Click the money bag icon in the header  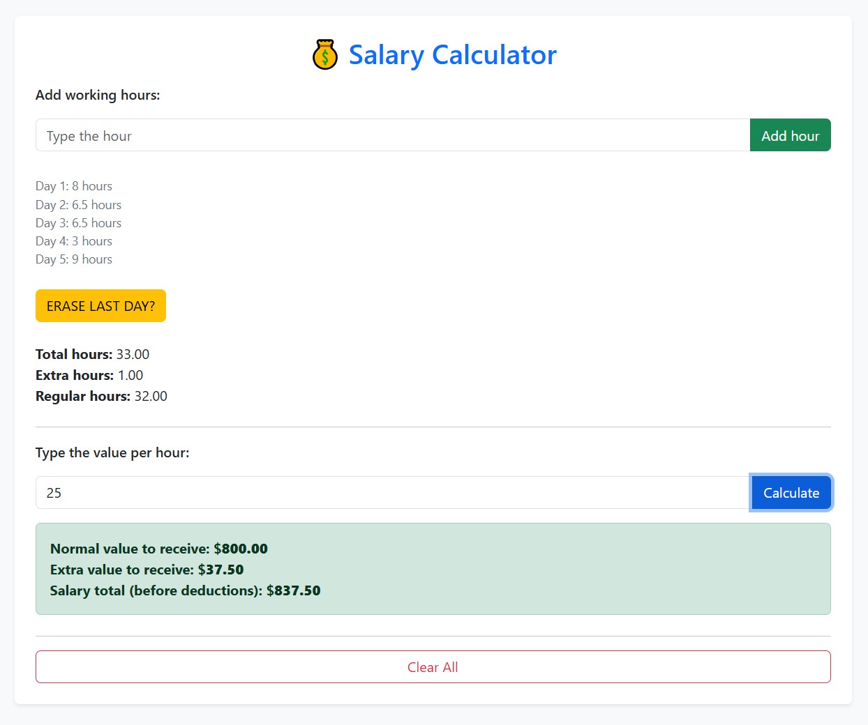(x=325, y=54)
